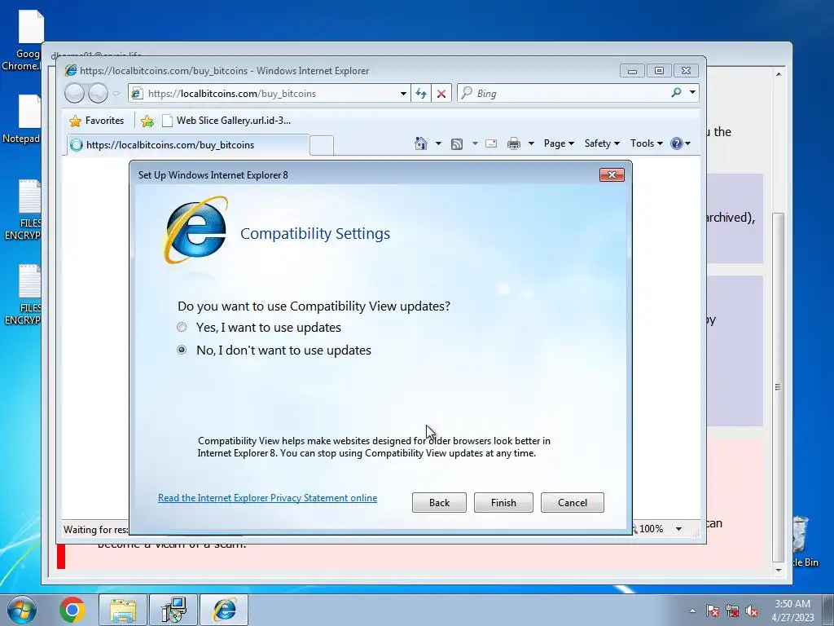Stop loading page with red X
Screen dimensions: 834x626
point(441,94)
